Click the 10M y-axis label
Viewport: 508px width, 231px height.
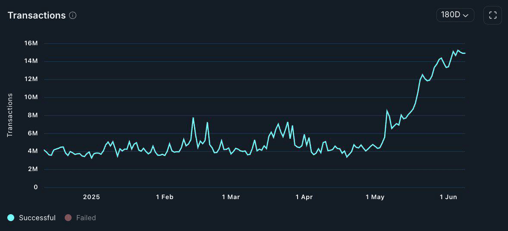[x=31, y=97]
